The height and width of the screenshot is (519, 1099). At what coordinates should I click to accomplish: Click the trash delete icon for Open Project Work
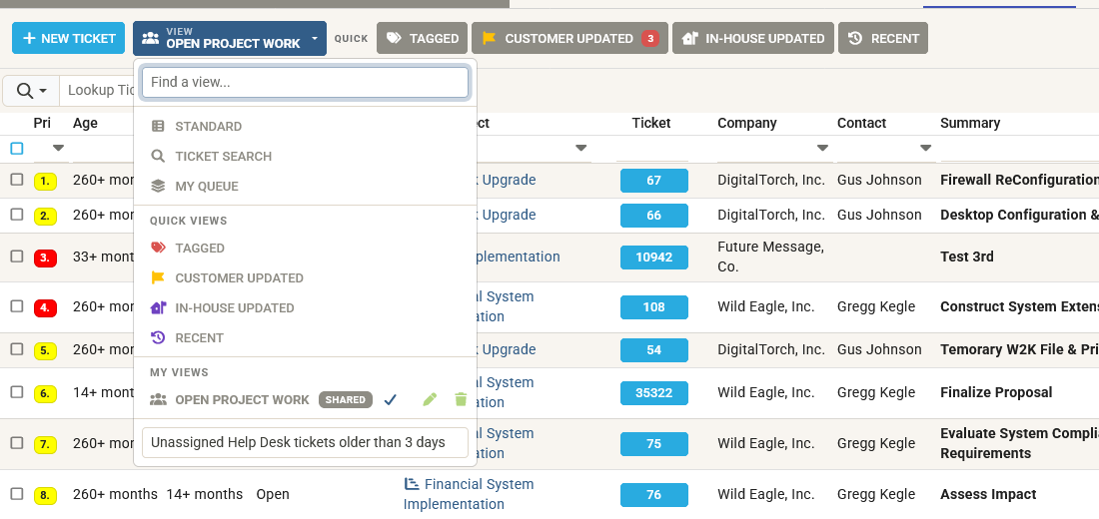click(461, 399)
